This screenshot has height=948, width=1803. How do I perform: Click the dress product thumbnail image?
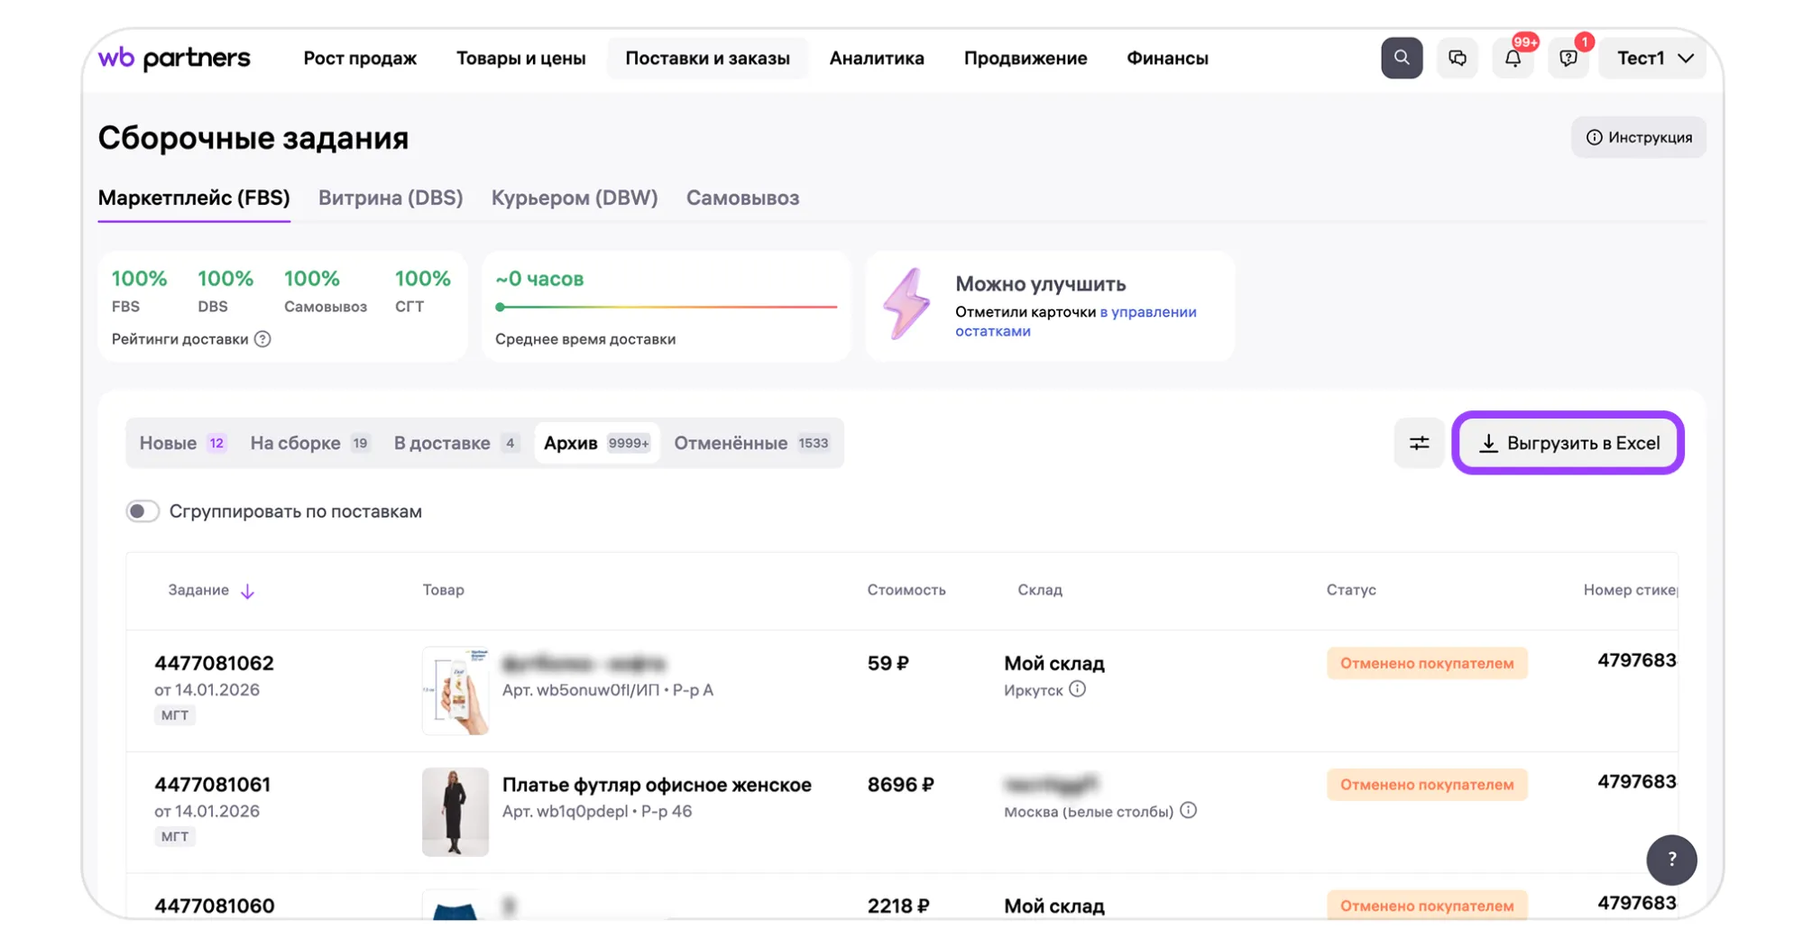455,811
